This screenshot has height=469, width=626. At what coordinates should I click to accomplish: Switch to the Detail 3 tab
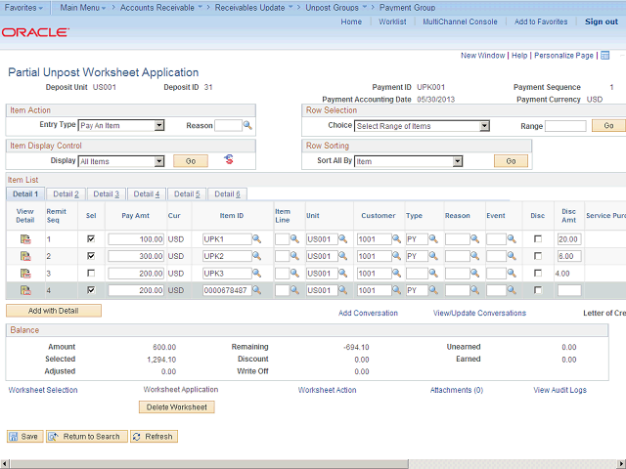(x=106, y=194)
